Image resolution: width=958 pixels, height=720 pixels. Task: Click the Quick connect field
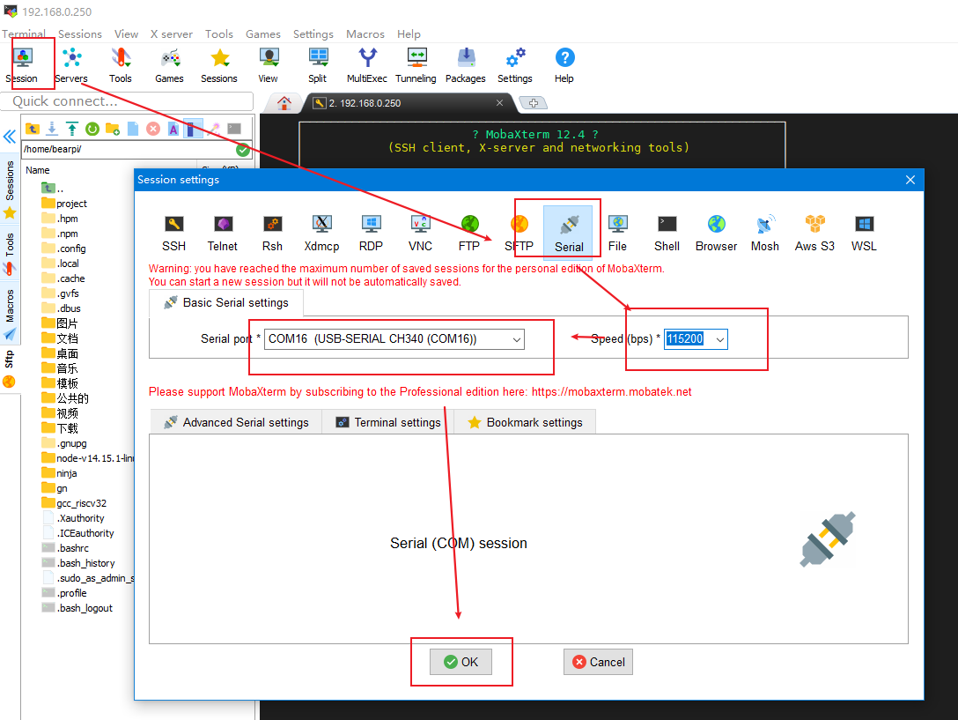pyautogui.click(x=127, y=101)
